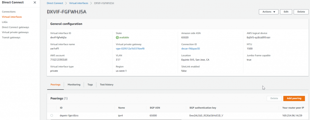Screen dimensions: 310x120
Task: Click the Jumbo frame capable true value
Action: 249,60
